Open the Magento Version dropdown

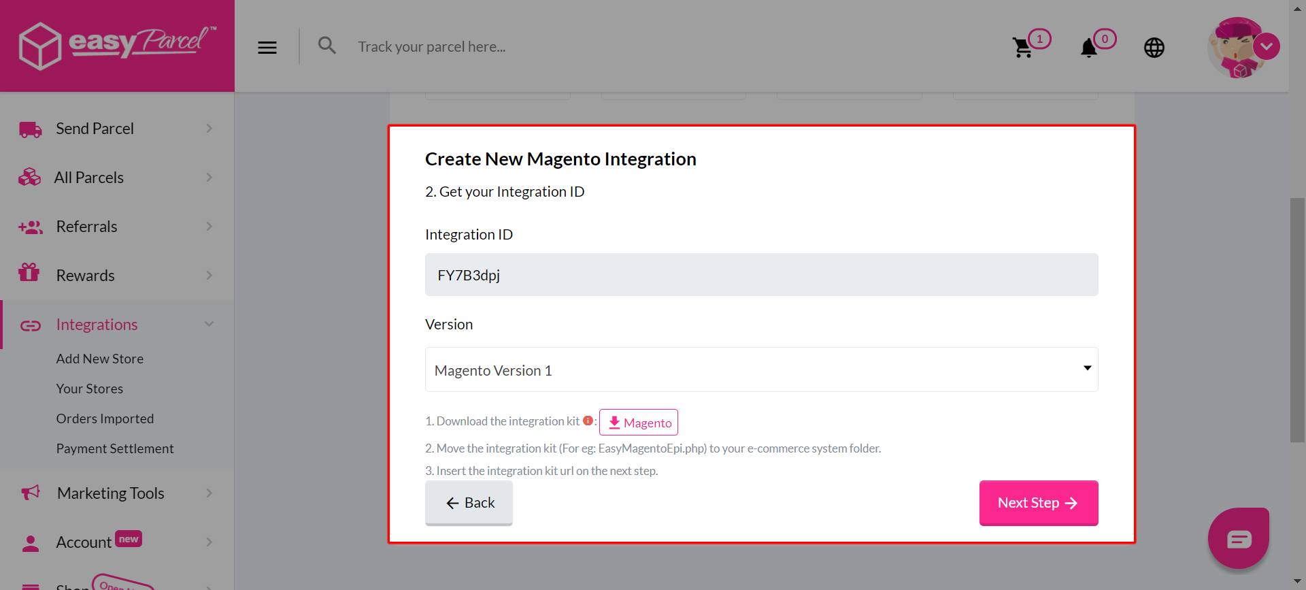[x=761, y=370]
